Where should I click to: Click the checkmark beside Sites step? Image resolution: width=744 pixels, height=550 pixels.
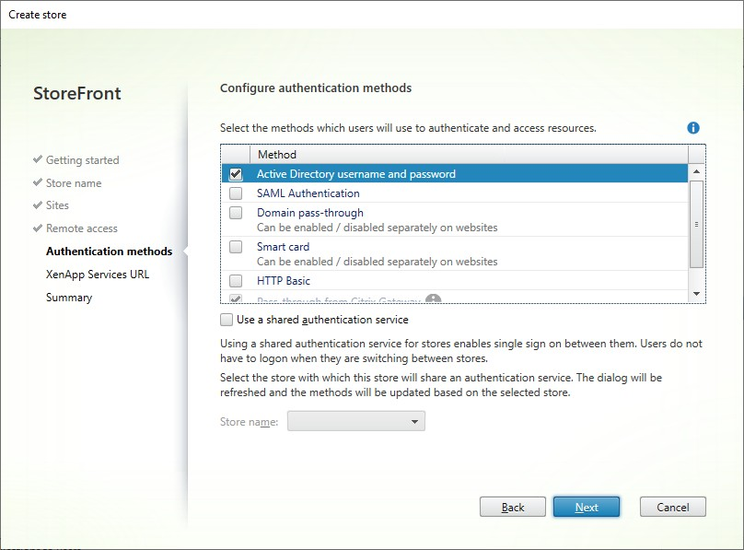(37, 205)
